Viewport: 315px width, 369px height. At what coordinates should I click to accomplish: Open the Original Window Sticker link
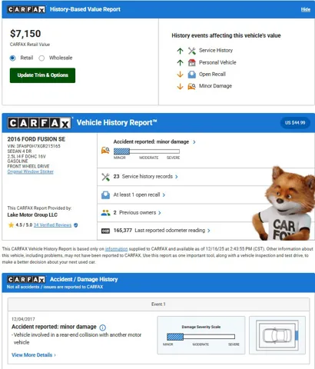pos(31,171)
